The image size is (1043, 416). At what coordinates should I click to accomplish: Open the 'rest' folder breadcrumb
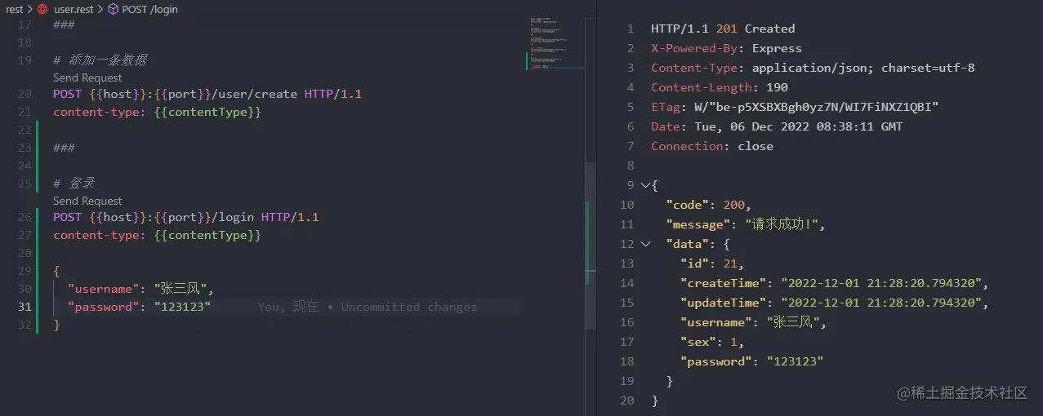(x=15, y=9)
